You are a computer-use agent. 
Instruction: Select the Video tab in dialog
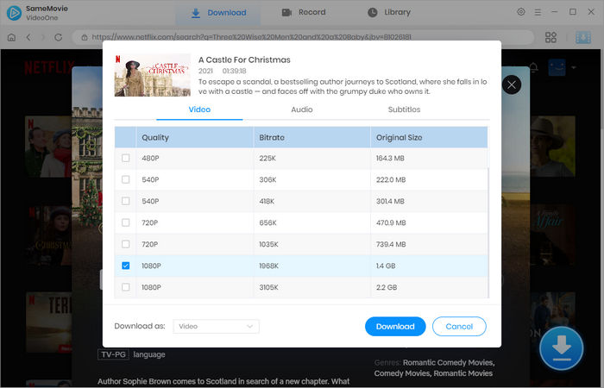point(199,110)
